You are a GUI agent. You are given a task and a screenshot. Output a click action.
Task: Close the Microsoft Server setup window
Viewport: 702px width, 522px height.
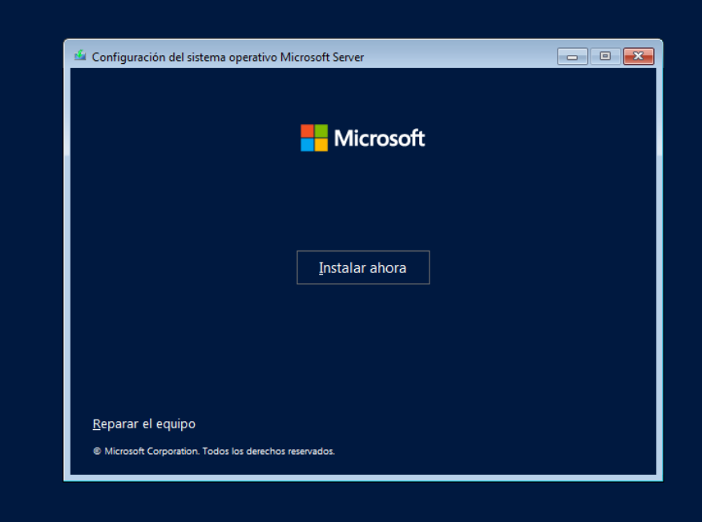point(639,56)
